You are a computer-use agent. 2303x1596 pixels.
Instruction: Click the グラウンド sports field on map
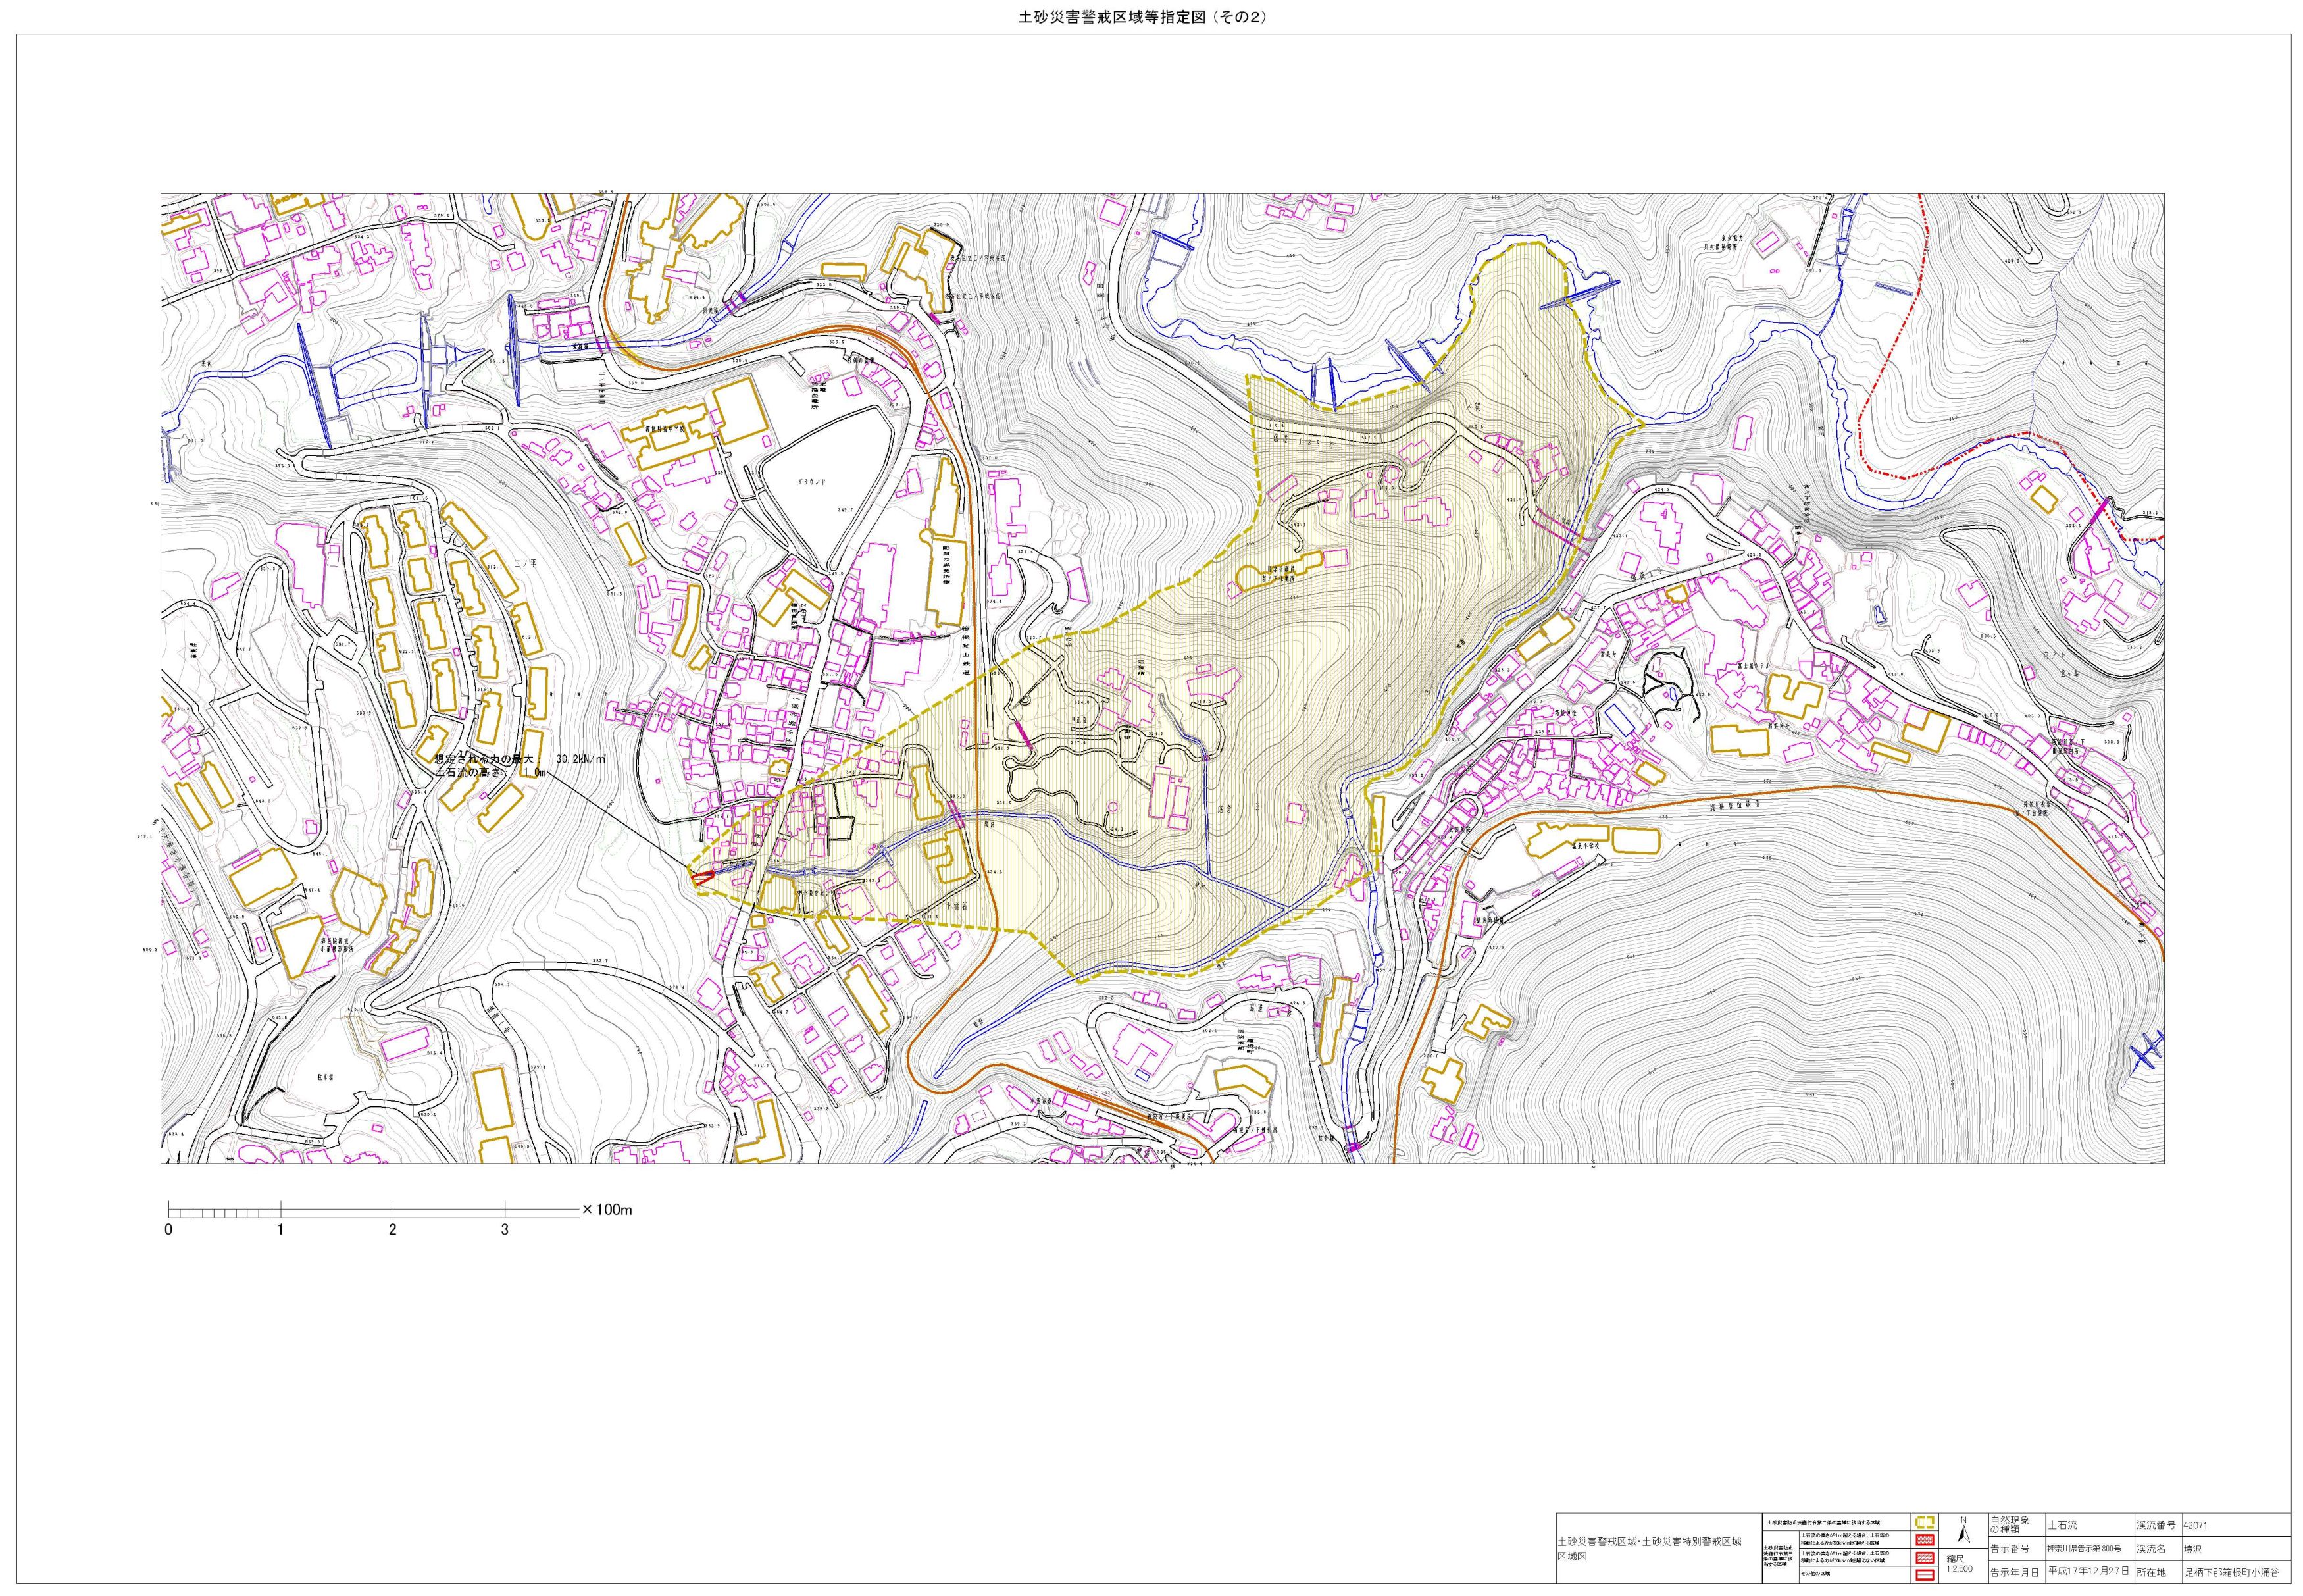tap(811, 481)
